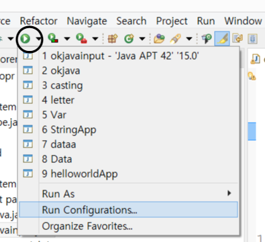The height and width of the screenshot is (242, 265).
Task: Click the green Run button icon
Action: [25, 39]
